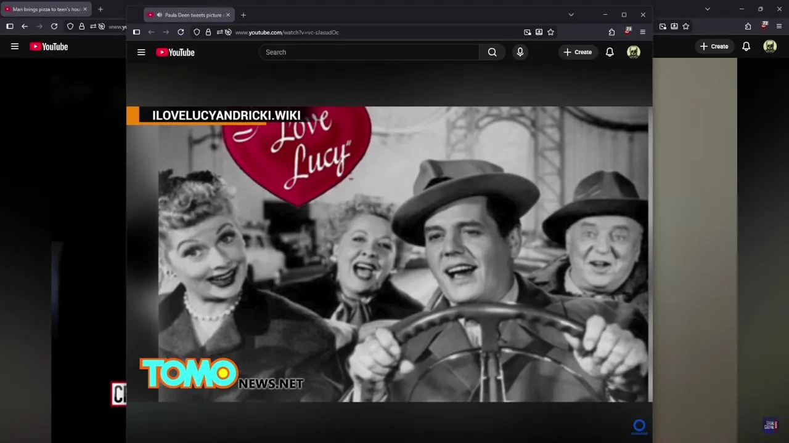Open account avatar in the back window

pos(770,46)
